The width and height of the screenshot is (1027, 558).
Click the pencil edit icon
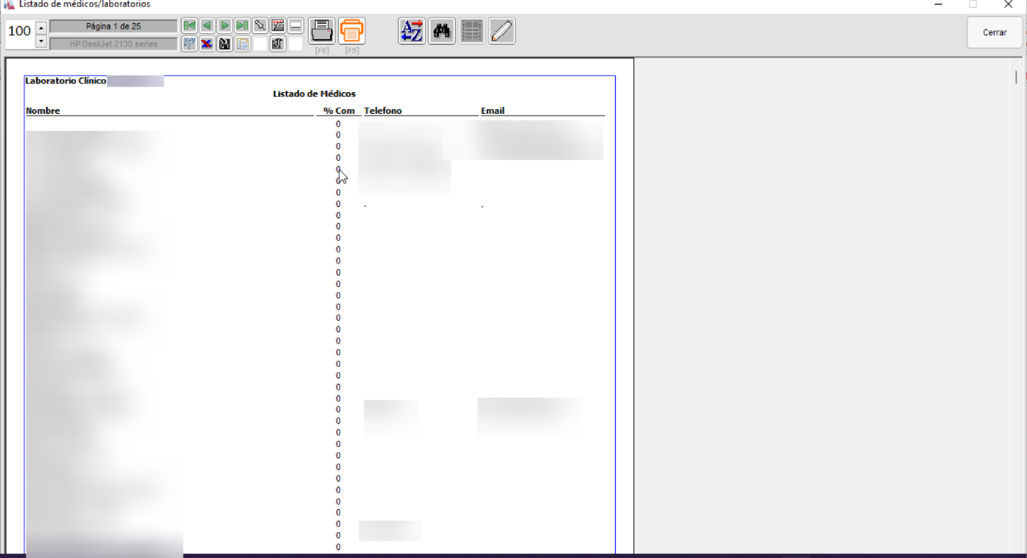coord(502,31)
